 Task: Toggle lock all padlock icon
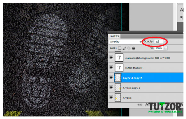[133, 48]
